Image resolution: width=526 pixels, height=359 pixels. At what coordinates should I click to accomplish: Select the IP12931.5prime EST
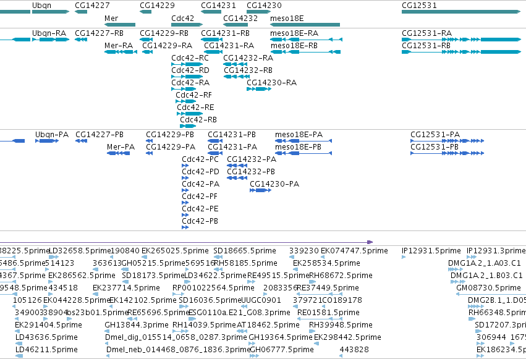pos(404,257)
